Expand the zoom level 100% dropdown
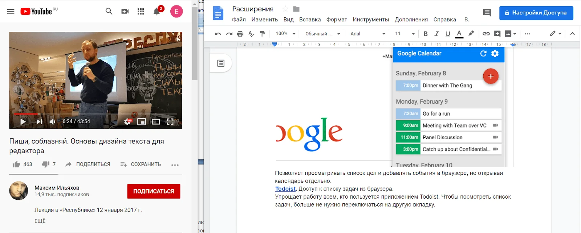This screenshot has width=581, height=233. [x=285, y=34]
